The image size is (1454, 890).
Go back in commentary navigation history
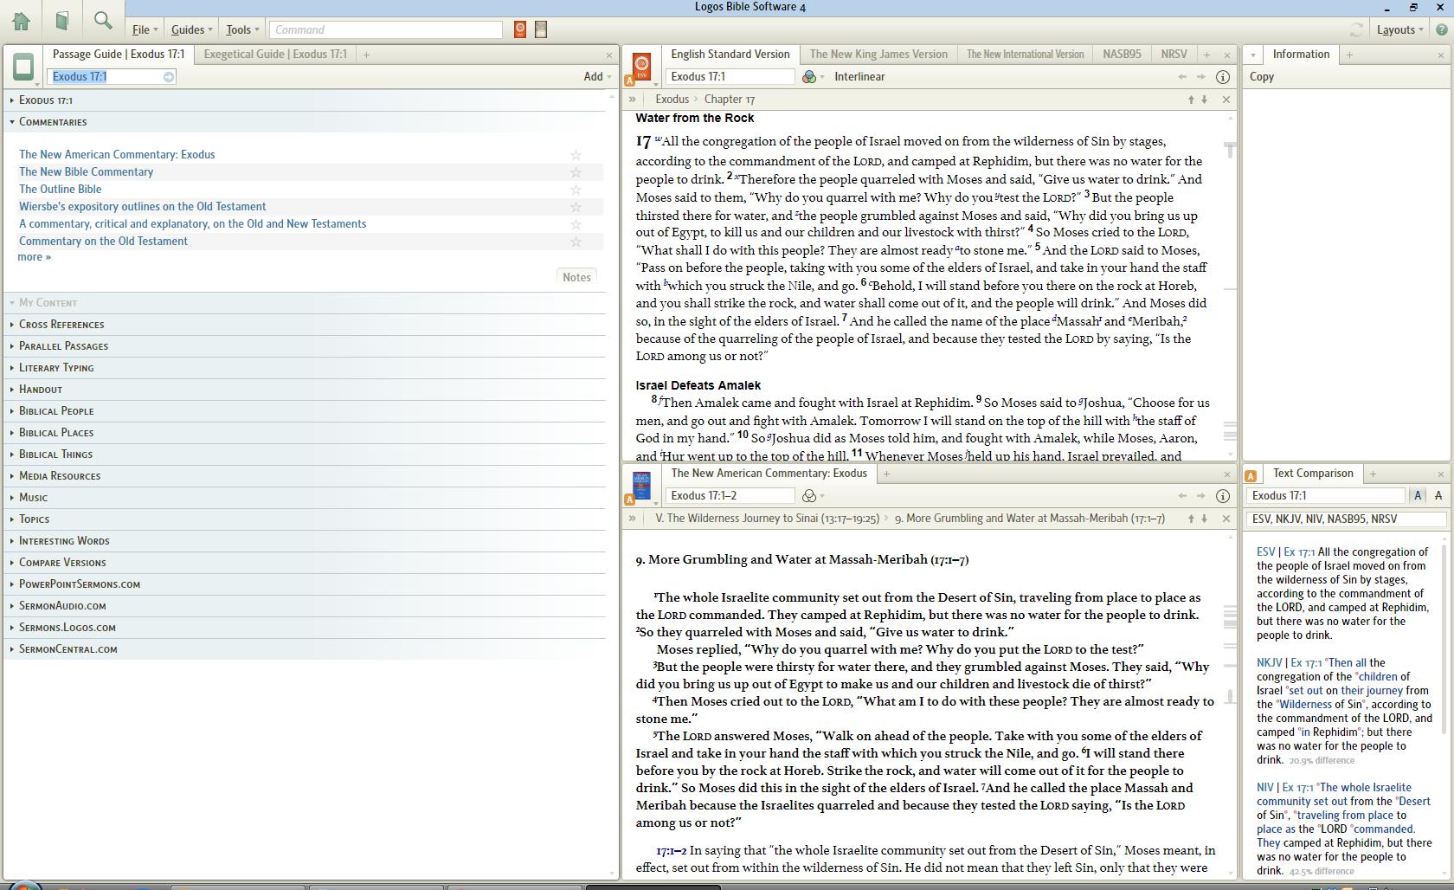tap(1182, 496)
